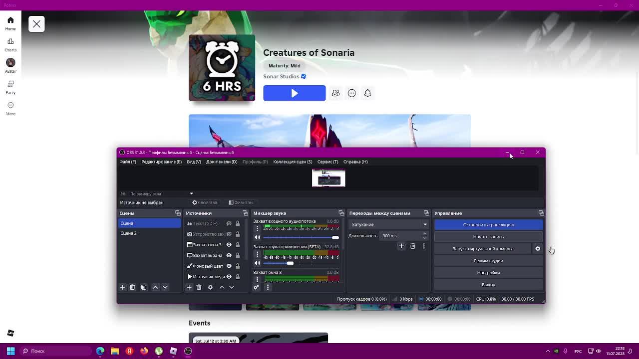Delete the selected scene with the Сцены trash icon
This screenshot has height=359, width=639.
132,287
